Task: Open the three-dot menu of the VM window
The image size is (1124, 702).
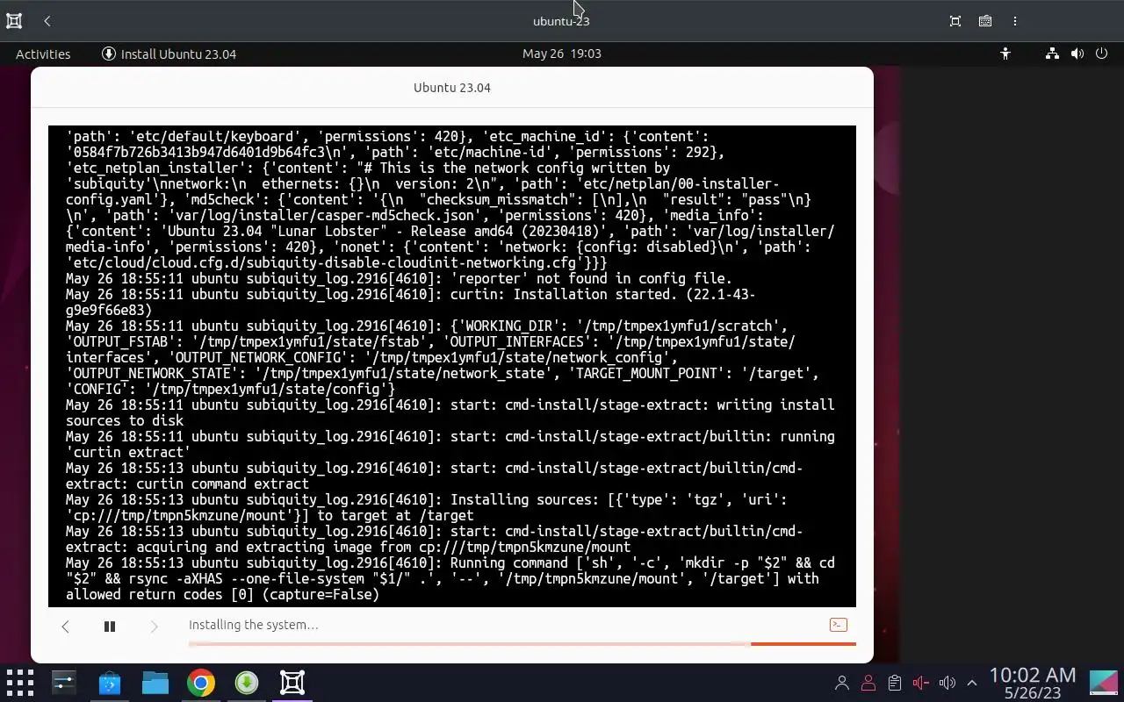Action: 1015,21
